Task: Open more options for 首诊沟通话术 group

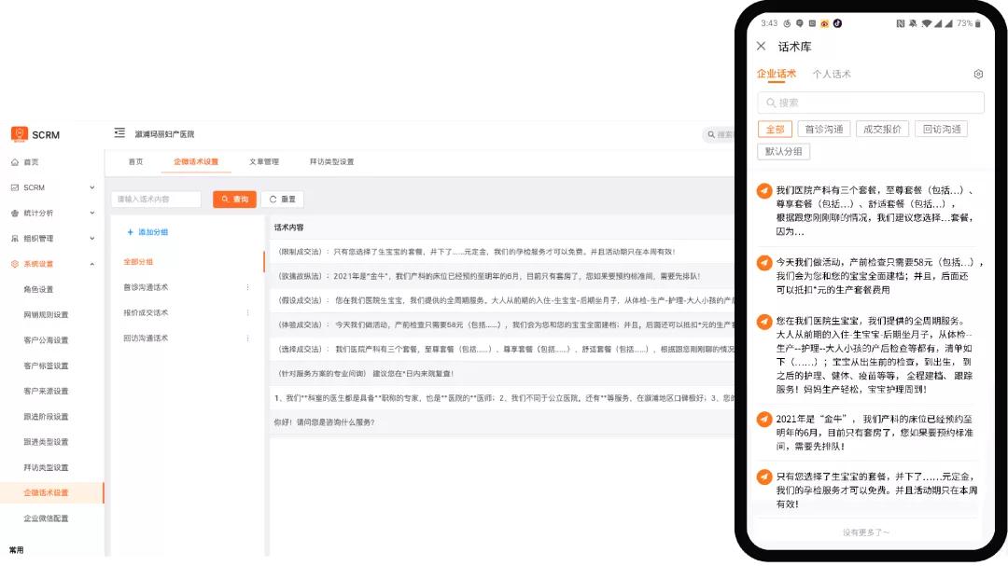Action: pyautogui.click(x=247, y=287)
